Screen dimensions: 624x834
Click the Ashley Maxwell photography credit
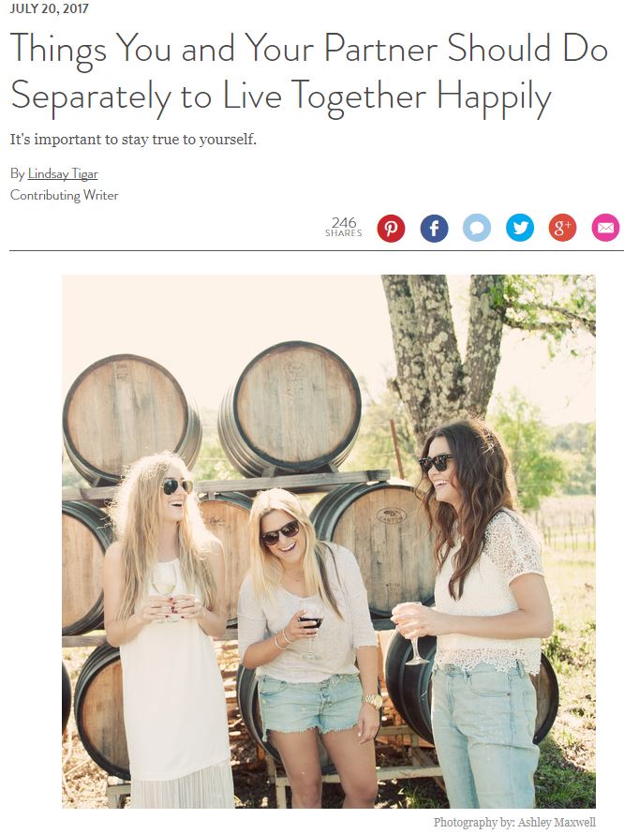[x=514, y=823]
